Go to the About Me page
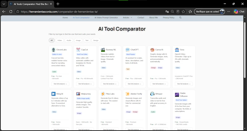The image size is (247, 131). click(153, 18)
